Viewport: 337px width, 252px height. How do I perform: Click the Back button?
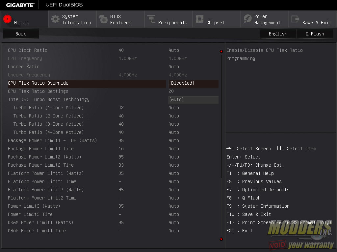point(21,34)
